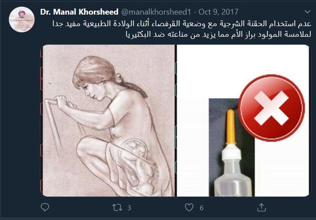Open the enema bottle photo
Screen dimensions: 316x220
pos(243,120)
